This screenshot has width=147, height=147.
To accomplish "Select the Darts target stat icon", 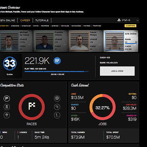I will 57,98.
